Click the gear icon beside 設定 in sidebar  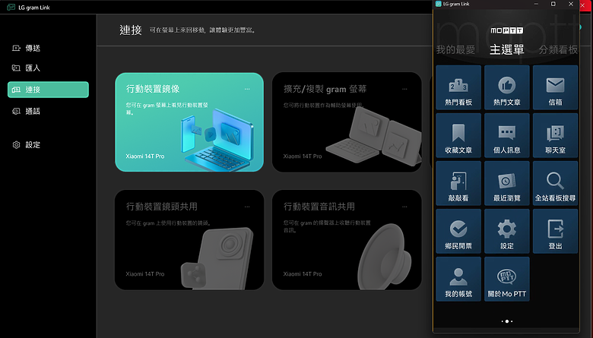(16, 144)
